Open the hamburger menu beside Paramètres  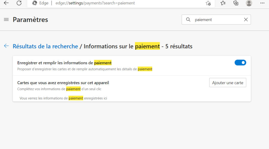tap(6, 20)
